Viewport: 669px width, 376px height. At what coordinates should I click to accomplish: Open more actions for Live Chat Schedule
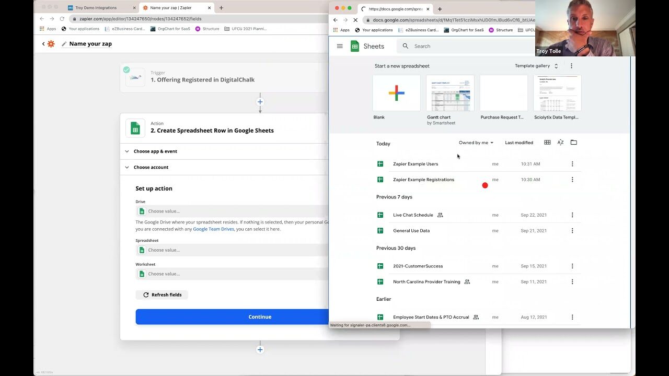572,215
